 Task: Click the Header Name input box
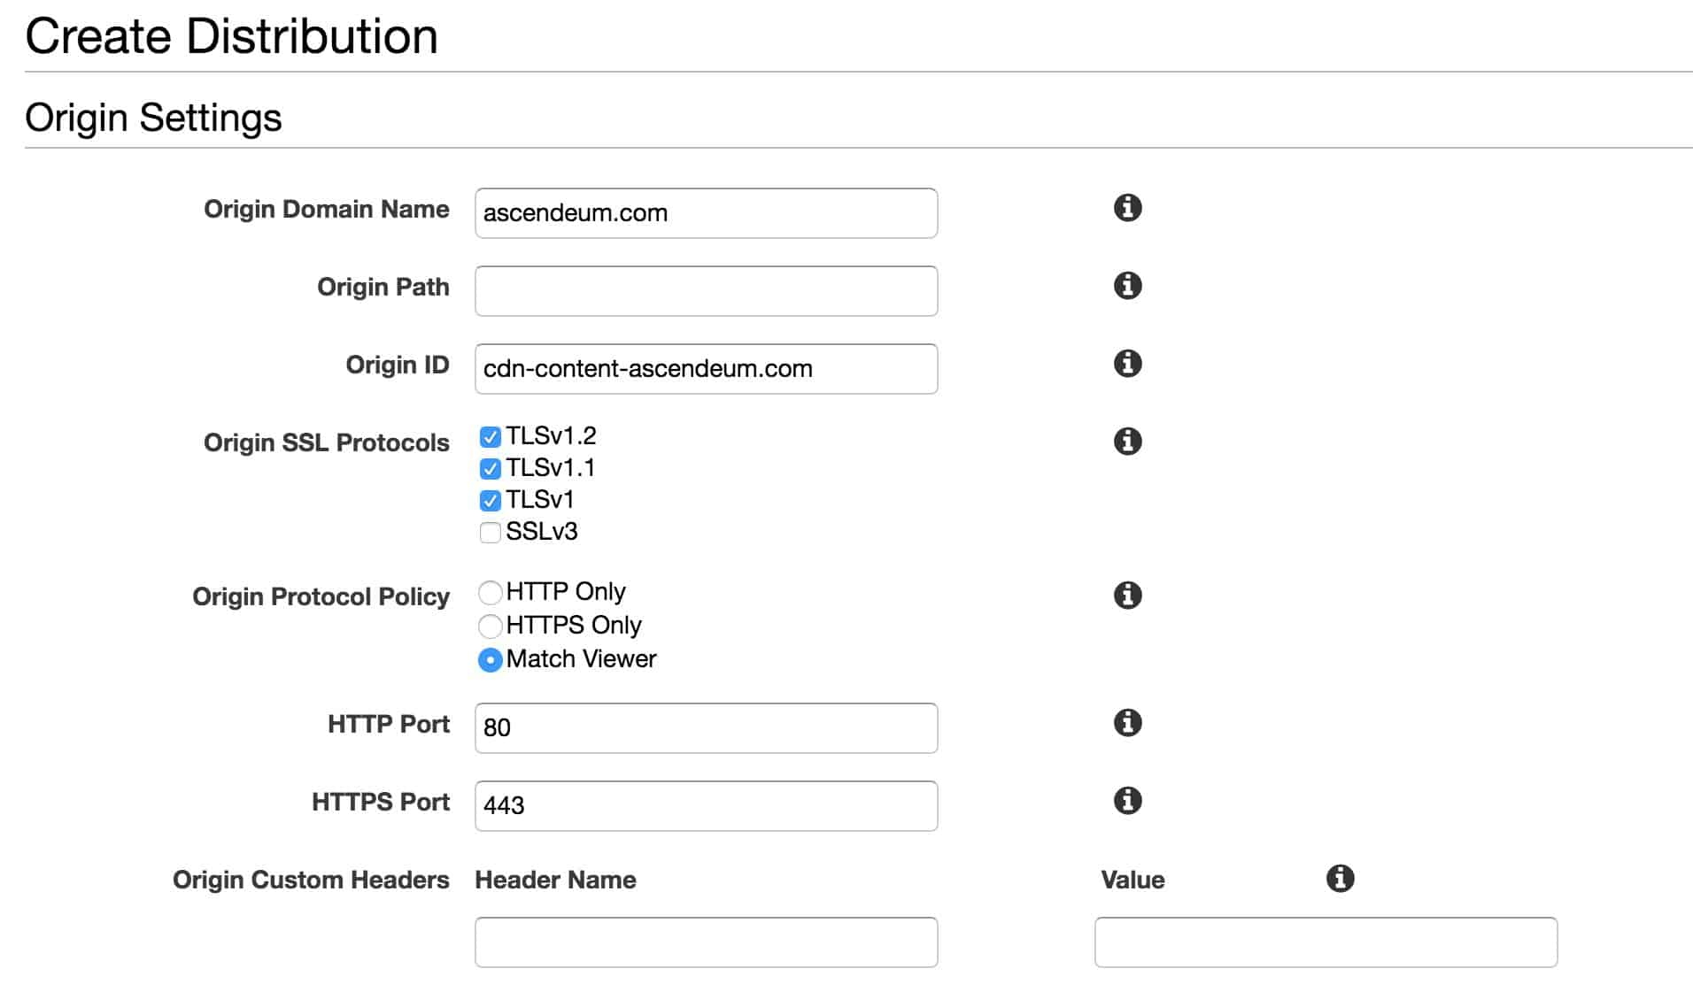pyautogui.click(x=705, y=942)
